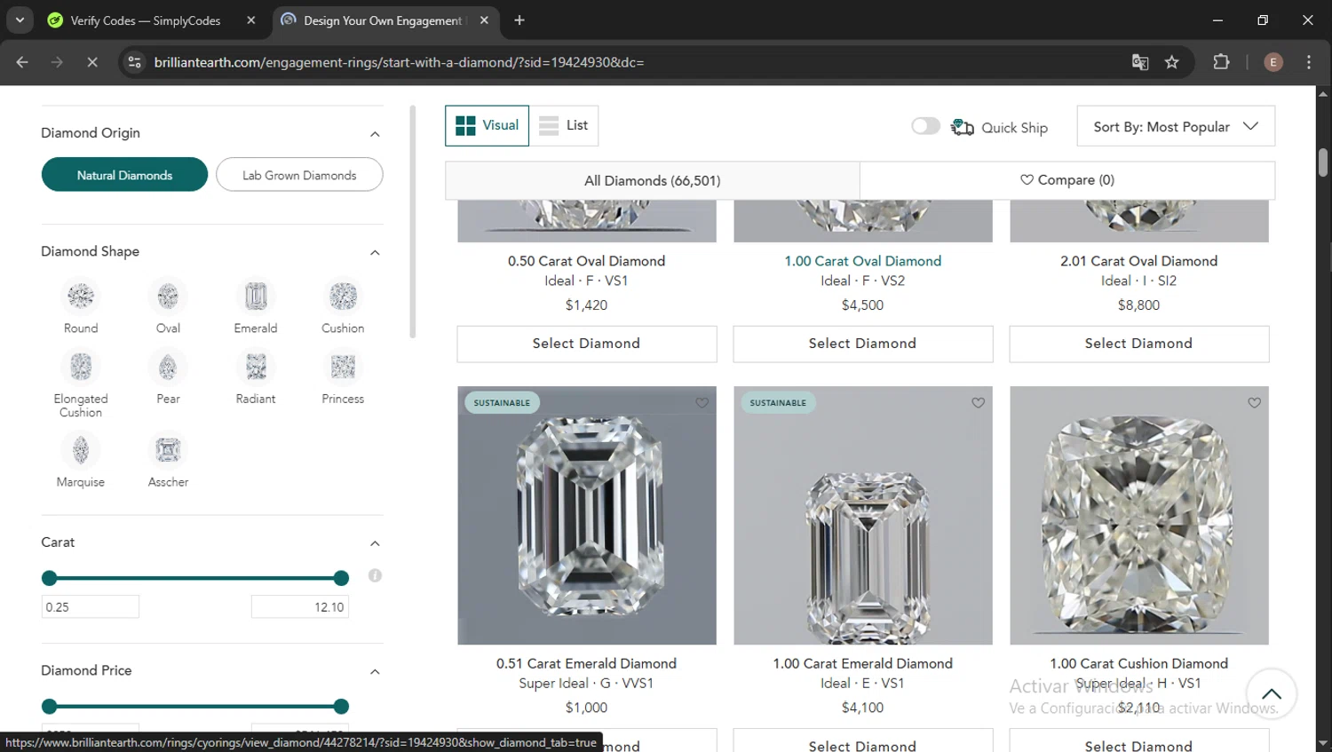Favorite the 1.00 Carat Cushion Diamond heart
This screenshot has height=752, width=1332.
point(1254,403)
